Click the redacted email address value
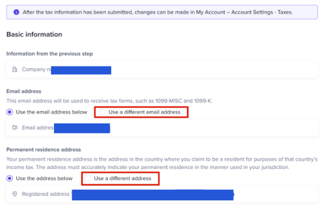This screenshot has height=209, width=325. tap(82, 129)
